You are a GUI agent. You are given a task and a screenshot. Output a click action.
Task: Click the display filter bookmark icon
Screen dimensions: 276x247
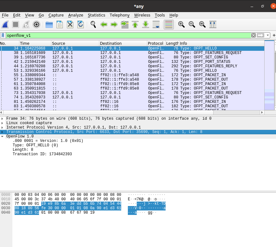pos(3,35)
